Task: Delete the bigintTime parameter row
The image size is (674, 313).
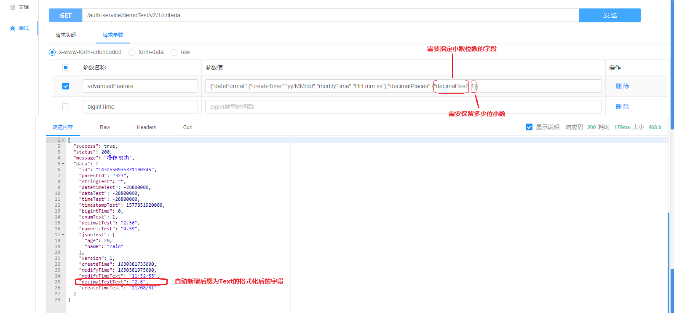Action: click(623, 107)
